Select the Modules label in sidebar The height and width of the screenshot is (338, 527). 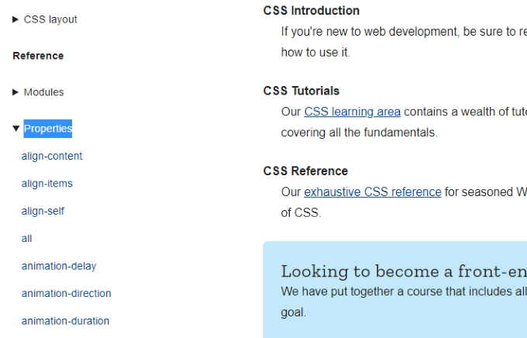pyautogui.click(x=44, y=92)
